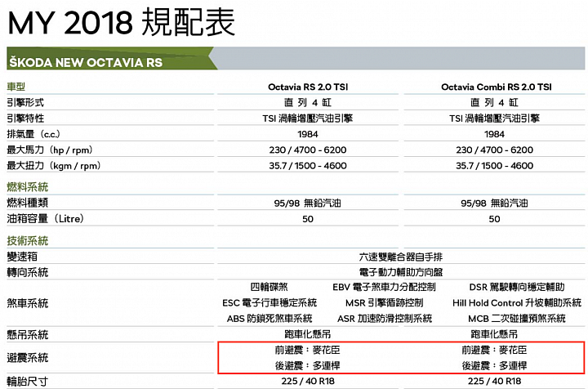Viewport: 588px width, 389px height.
Task: Click '35.7 / 1500 - 4600' in Combi RS column
Action: [x=494, y=166]
